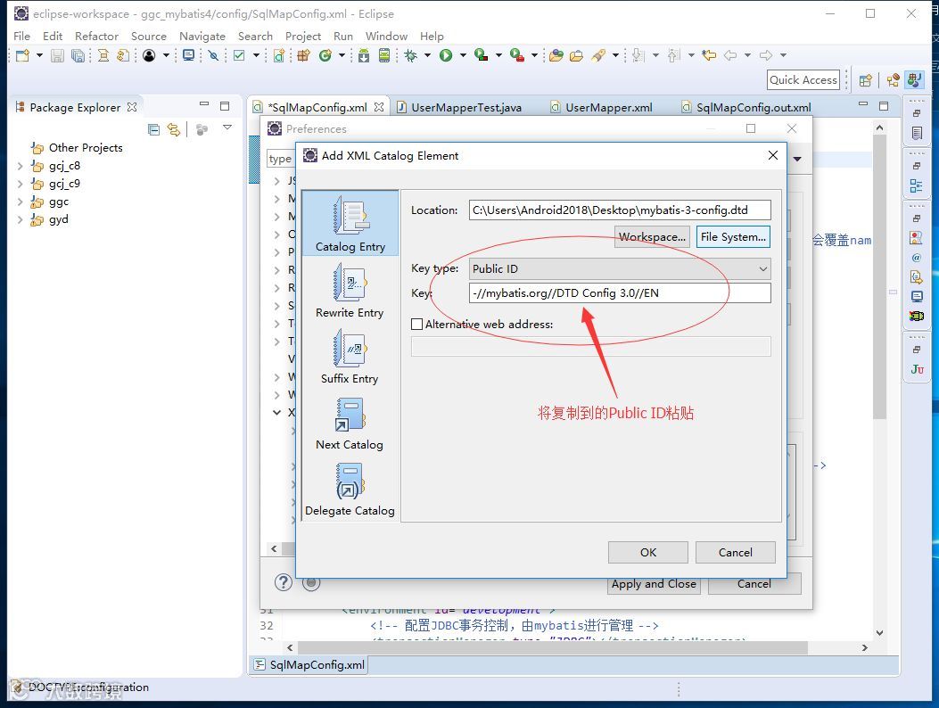Image resolution: width=939 pixels, height=708 pixels.
Task: Click Cancel in the Preferences dialog
Action: pos(754,584)
